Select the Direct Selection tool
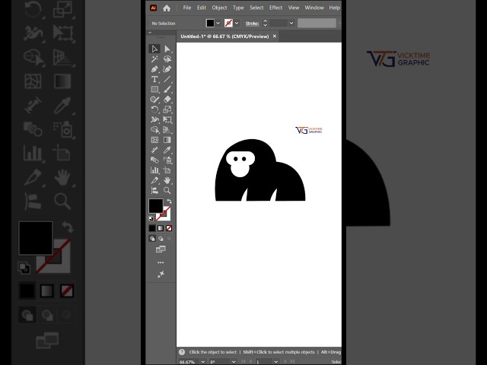Screen dimensions: 487x365 pyautogui.click(x=167, y=49)
